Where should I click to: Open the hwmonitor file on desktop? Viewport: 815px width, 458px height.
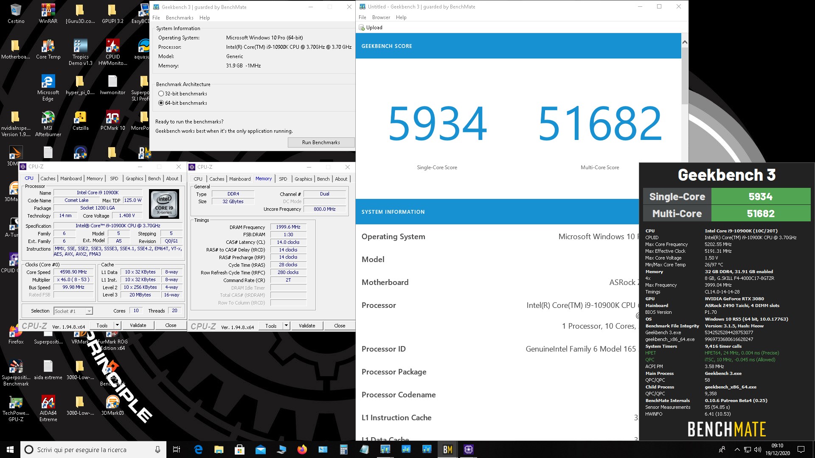pos(112,85)
